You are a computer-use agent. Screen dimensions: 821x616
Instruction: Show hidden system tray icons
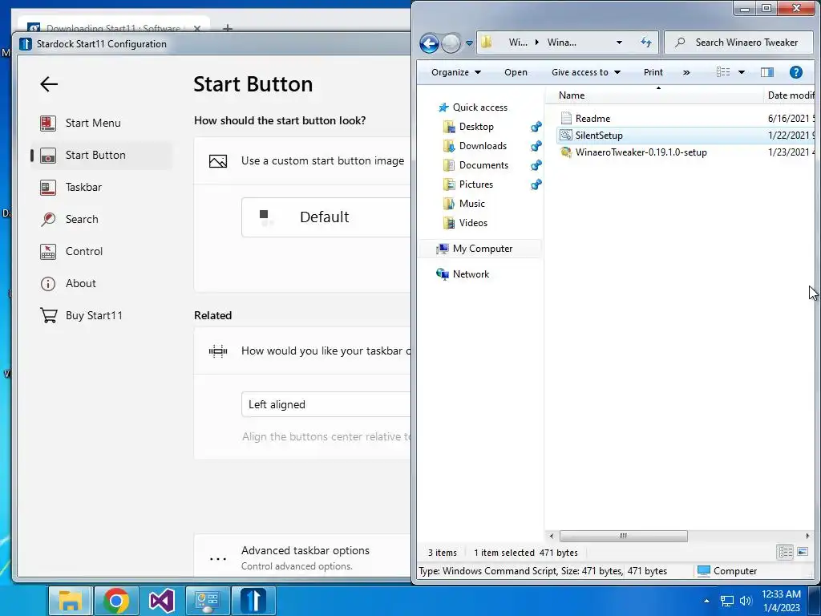click(706, 601)
